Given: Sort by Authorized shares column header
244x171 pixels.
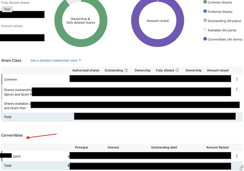Looking at the screenshot, I should pyautogui.click(x=86, y=70).
